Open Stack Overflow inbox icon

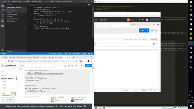[65, 66]
